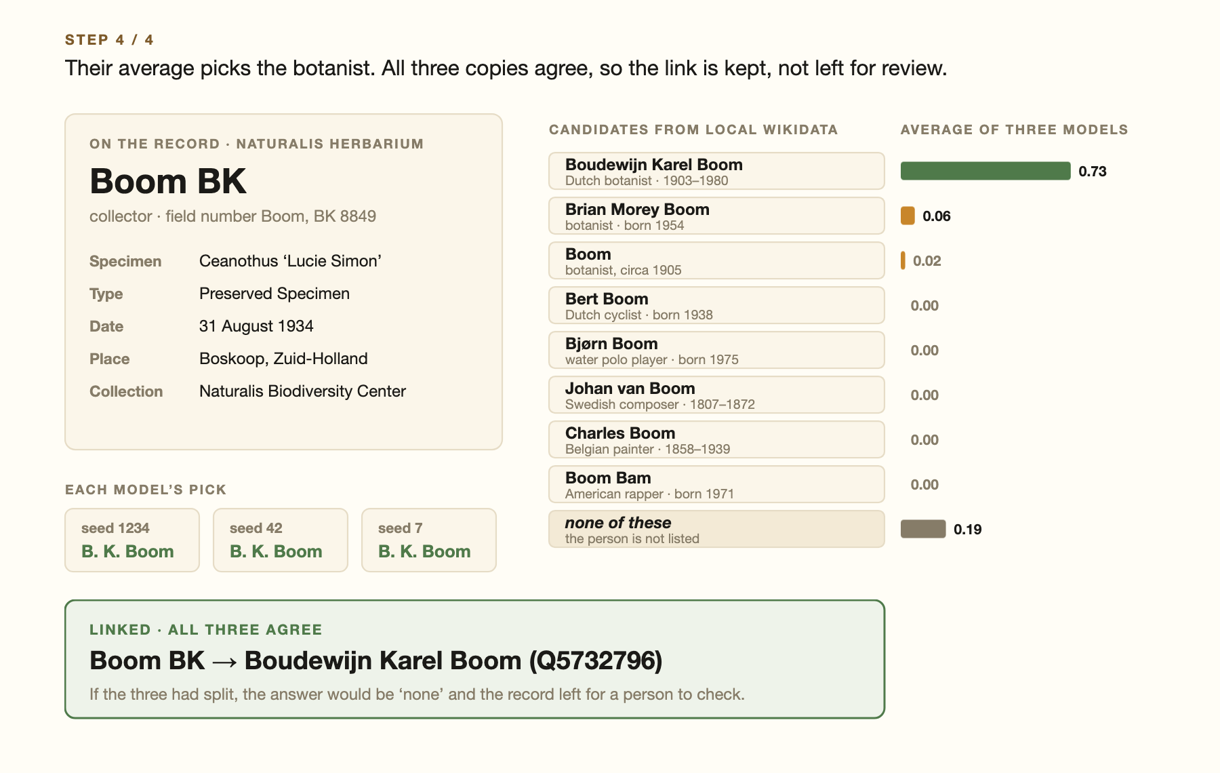Click the 'Boom BK' record title
The width and height of the screenshot is (1220, 773).
(x=167, y=181)
